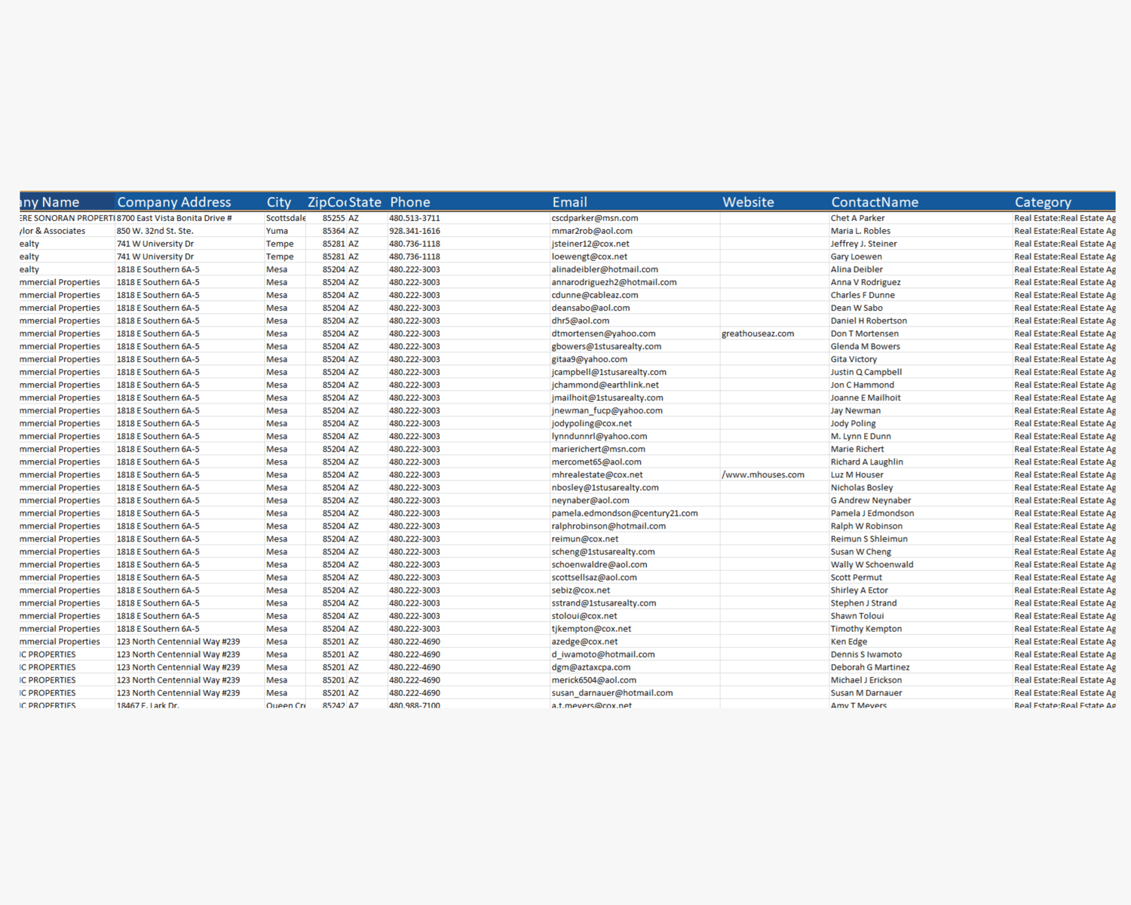This screenshot has height=905, width=1131.
Task: Click email pamela.edmondson@century21.com
Action: pos(624,513)
